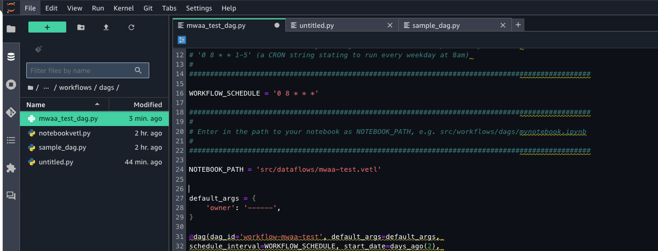Click the '0 8 * * *' schedule string
Screen dimensions: 658x251
(x=296, y=93)
